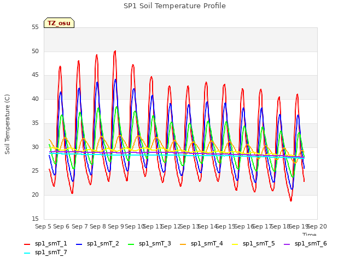Click the Soil Temperature (C) axis label
This screenshot has height=263, width=350.
(7, 124)
